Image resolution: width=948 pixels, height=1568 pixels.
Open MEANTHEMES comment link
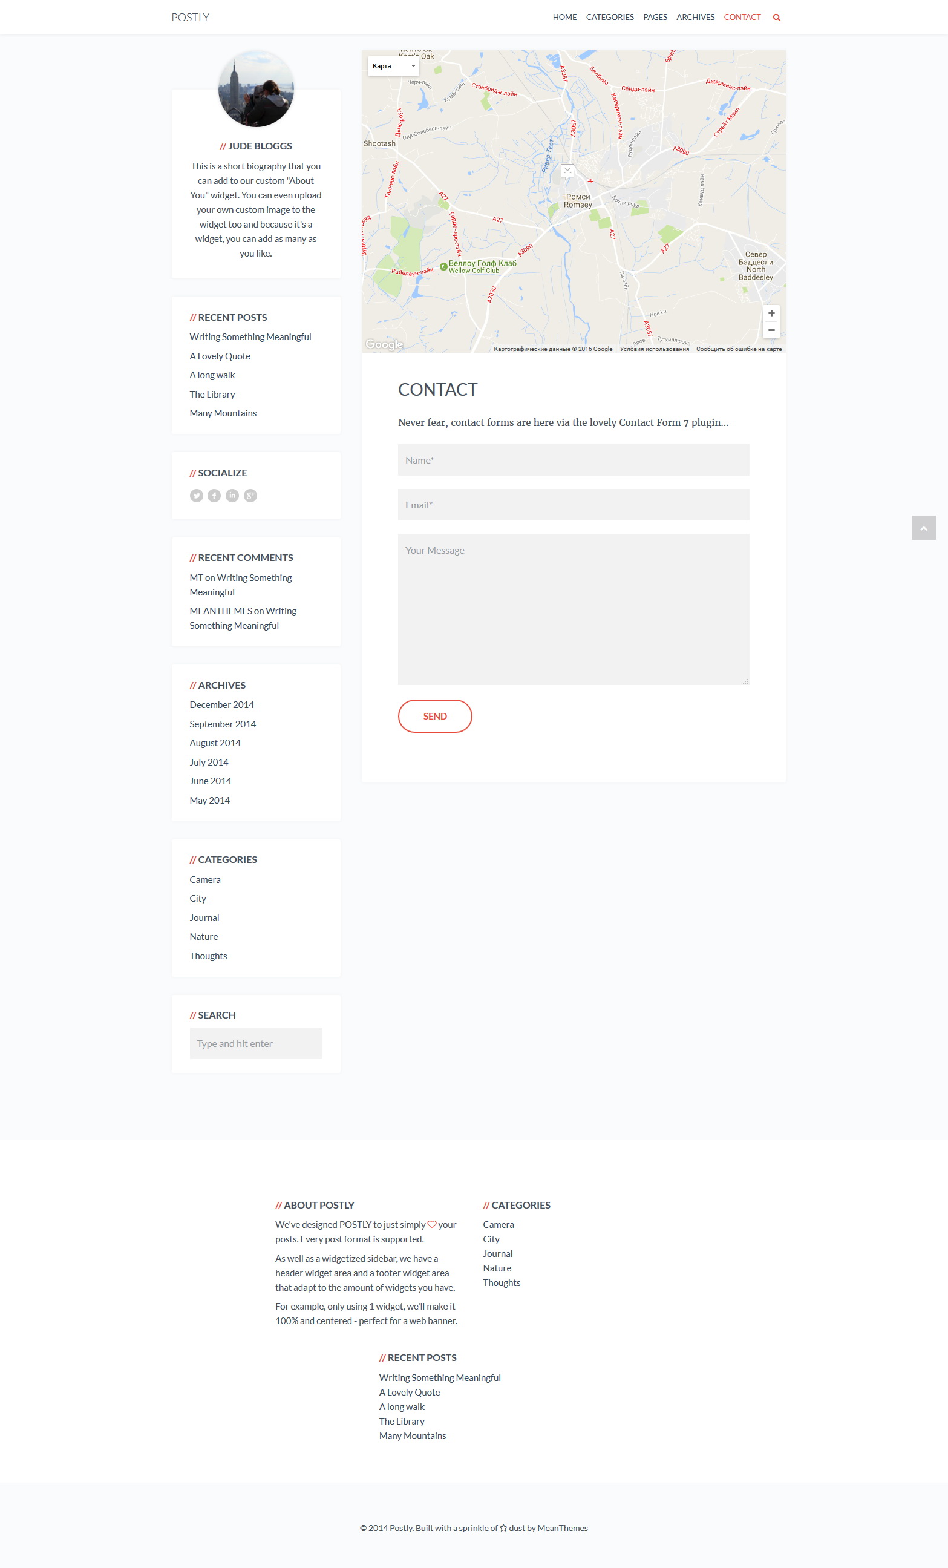(243, 618)
